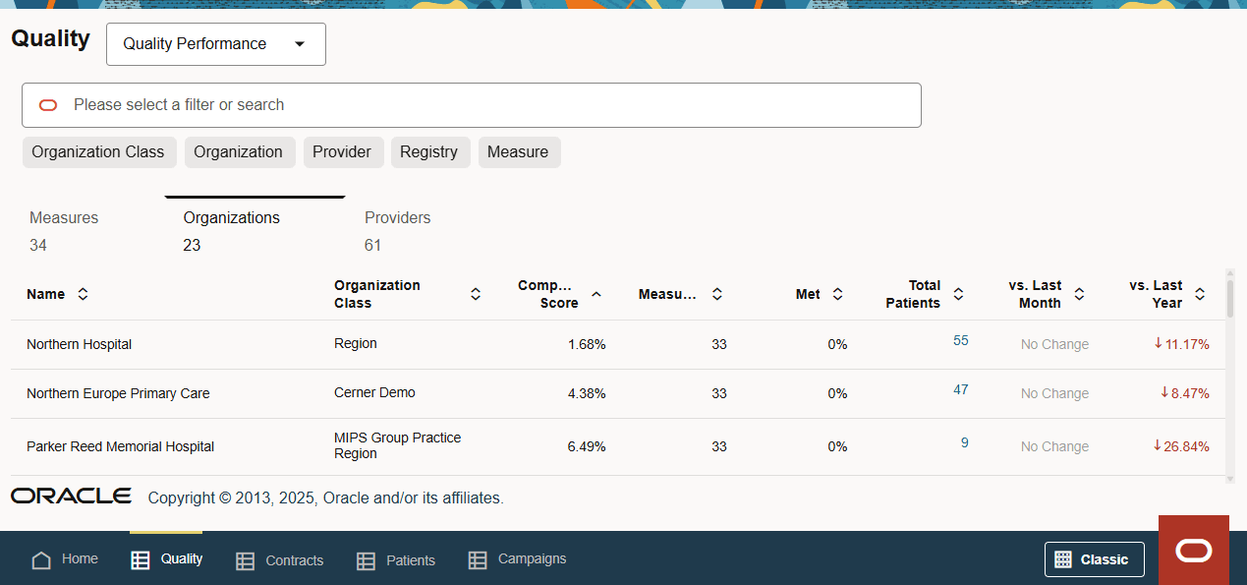This screenshot has height=585, width=1247.
Task: Click the red Oracle square at bottom right
Action: pyautogui.click(x=1193, y=552)
